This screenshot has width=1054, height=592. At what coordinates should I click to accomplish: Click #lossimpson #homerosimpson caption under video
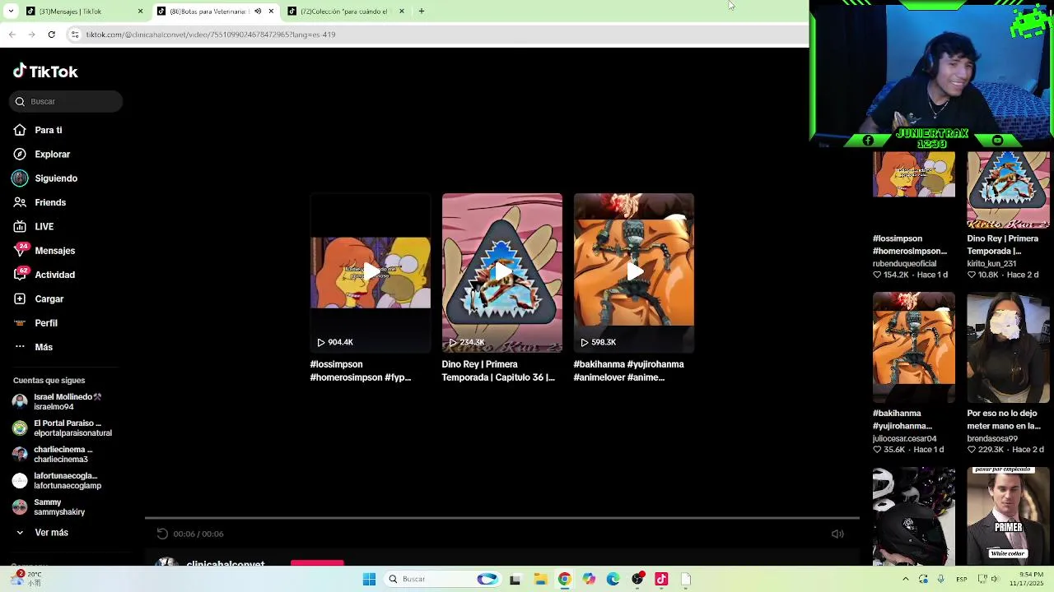361,371
